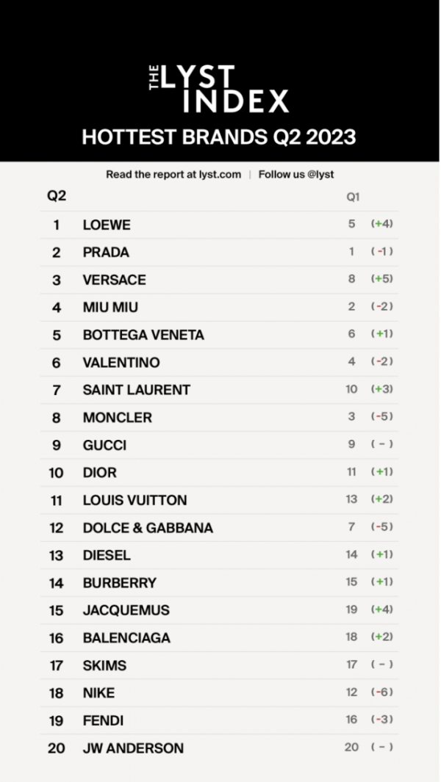Open the lyst.com report link
The width and height of the screenshot is (441, 782).
[x=173, y=175]
